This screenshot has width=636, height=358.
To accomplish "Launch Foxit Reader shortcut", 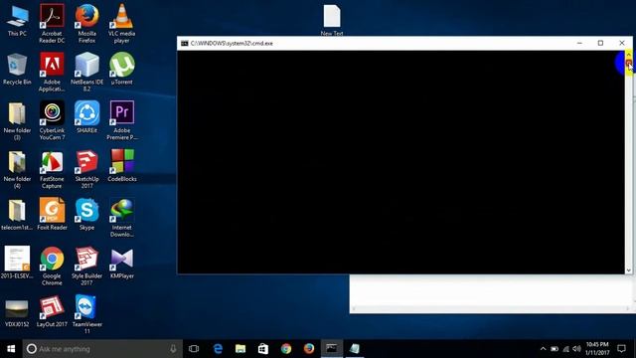I will (52, 215).
